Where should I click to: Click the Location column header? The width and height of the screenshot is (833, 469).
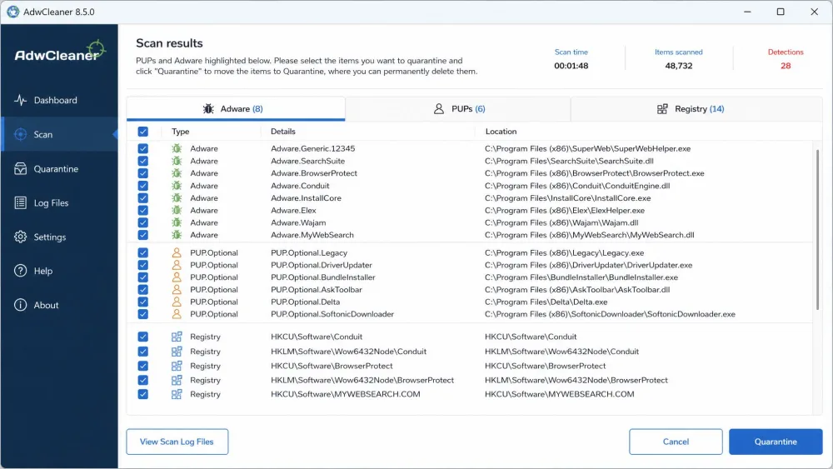click(501, 132)
